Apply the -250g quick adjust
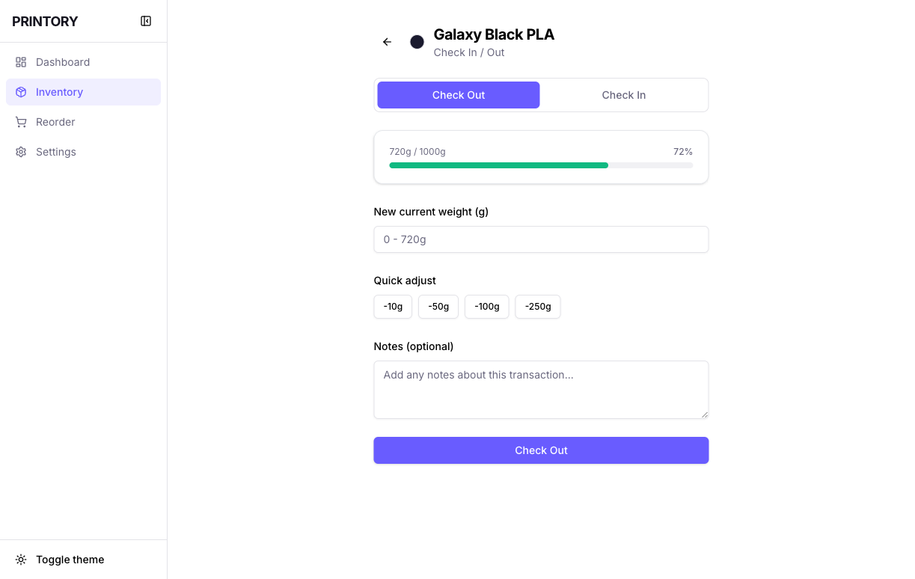This screenshot has width=915, height=579. pos(537,307)
